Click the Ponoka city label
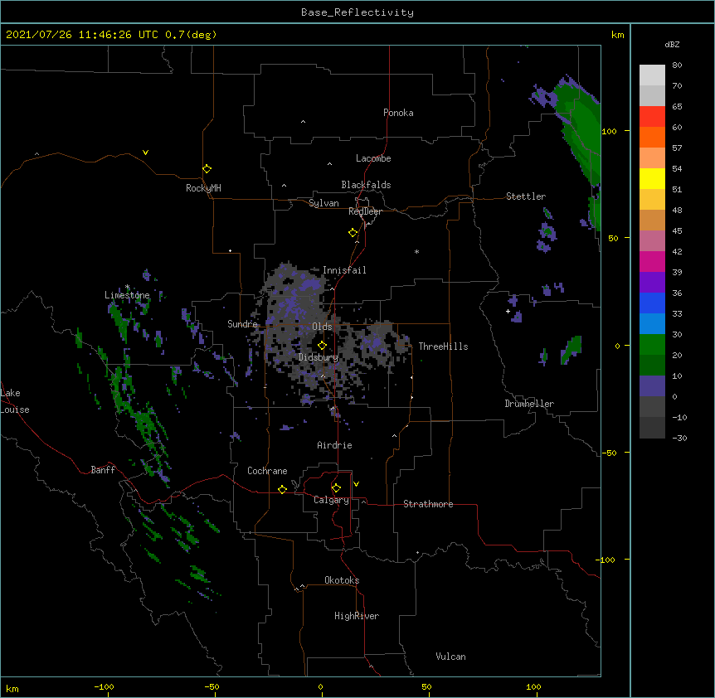The width and height of the screenshot is (715, 698). [398, 113]
